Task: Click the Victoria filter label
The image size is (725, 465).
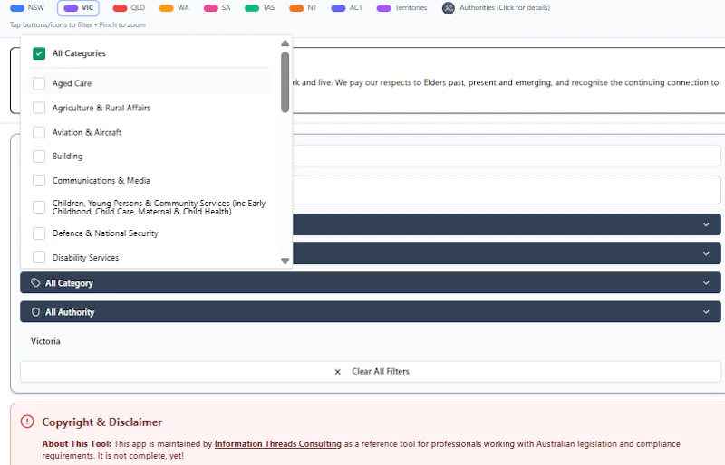Action: click(x=45, y=341)
